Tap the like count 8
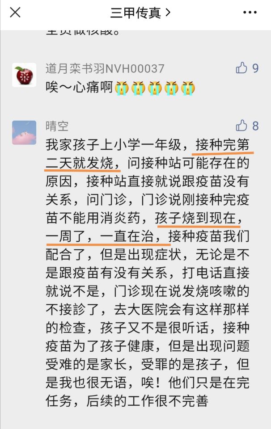Viewport: 271px width, 429px height. coord(255,126)
